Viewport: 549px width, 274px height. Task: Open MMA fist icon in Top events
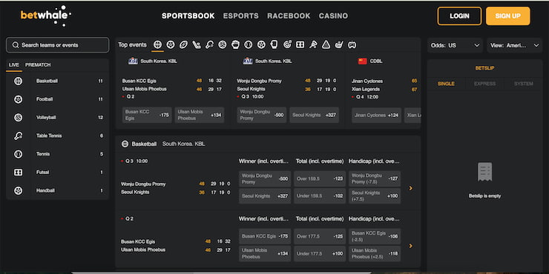235,44
